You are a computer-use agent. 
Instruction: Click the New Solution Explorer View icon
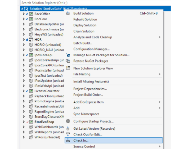[68, 68]
